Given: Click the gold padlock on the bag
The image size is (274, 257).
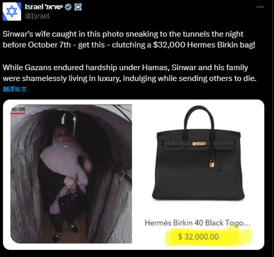Looking at the screenshot, I should coord(212,164).
